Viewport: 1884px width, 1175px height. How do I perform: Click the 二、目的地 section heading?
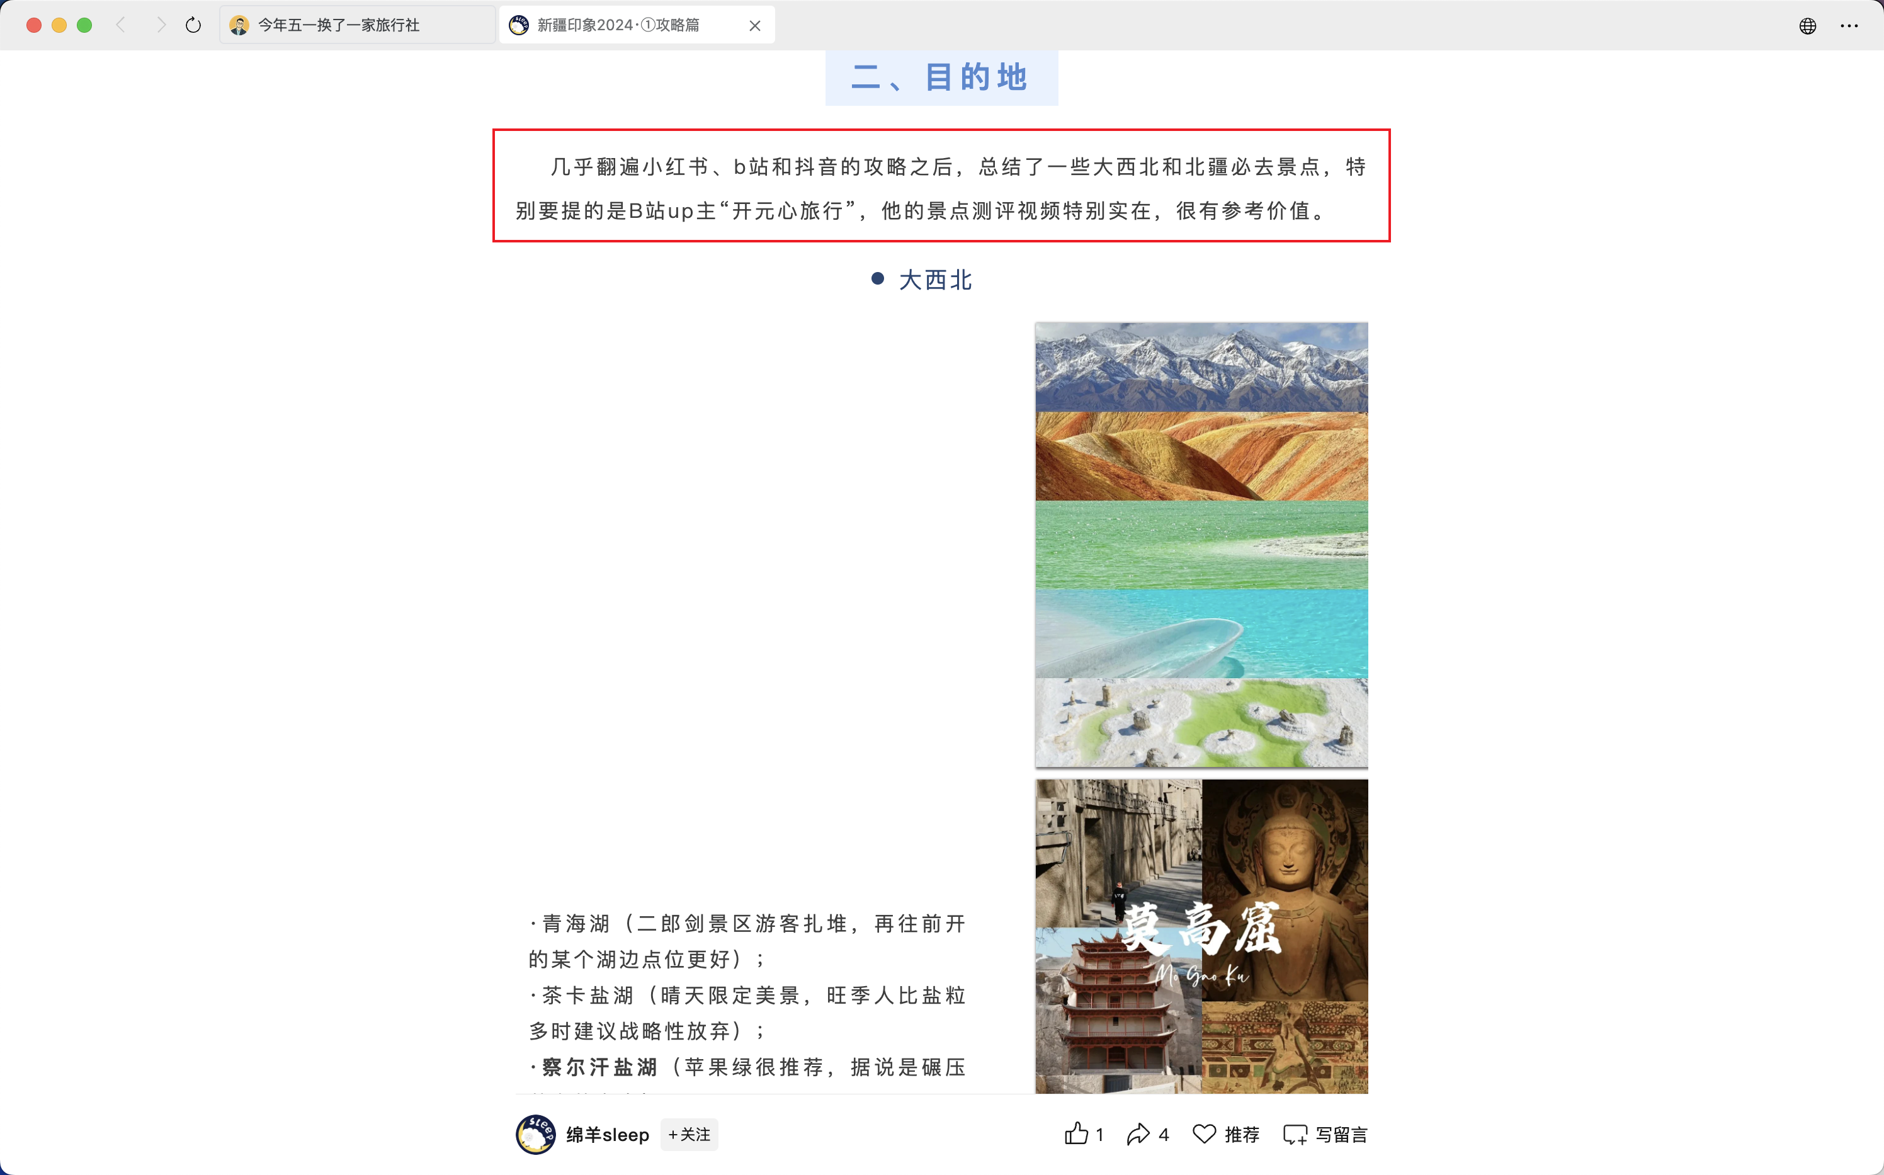941,77
